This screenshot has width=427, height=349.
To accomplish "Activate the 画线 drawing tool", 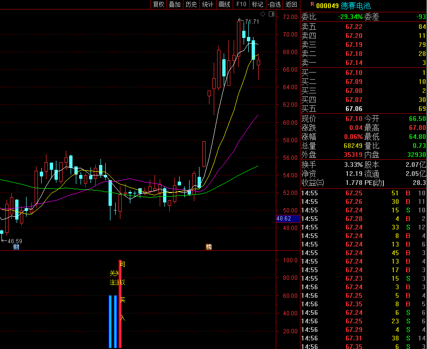I will 224,4.
